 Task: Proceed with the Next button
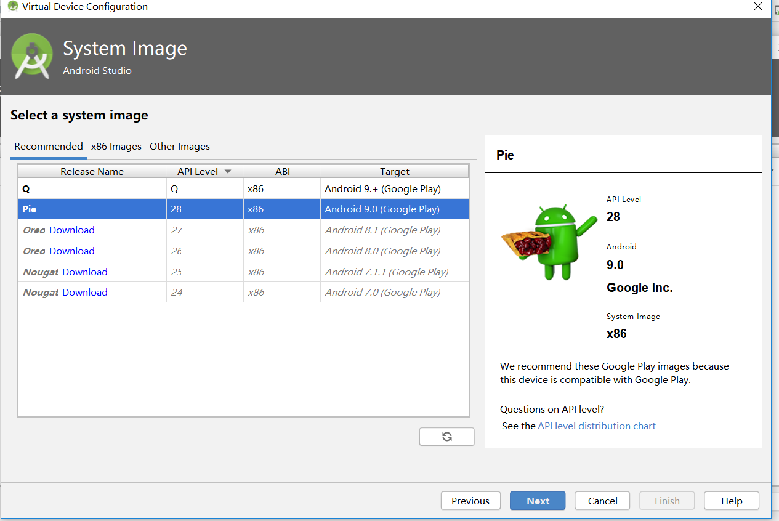click(538, 501)
